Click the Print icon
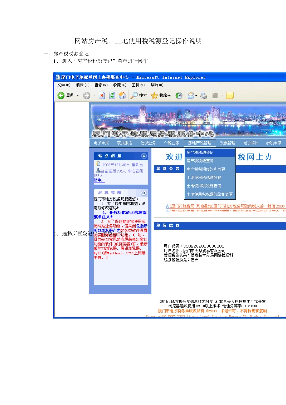This screenshot has width=286, height=405. click(204, 96)
